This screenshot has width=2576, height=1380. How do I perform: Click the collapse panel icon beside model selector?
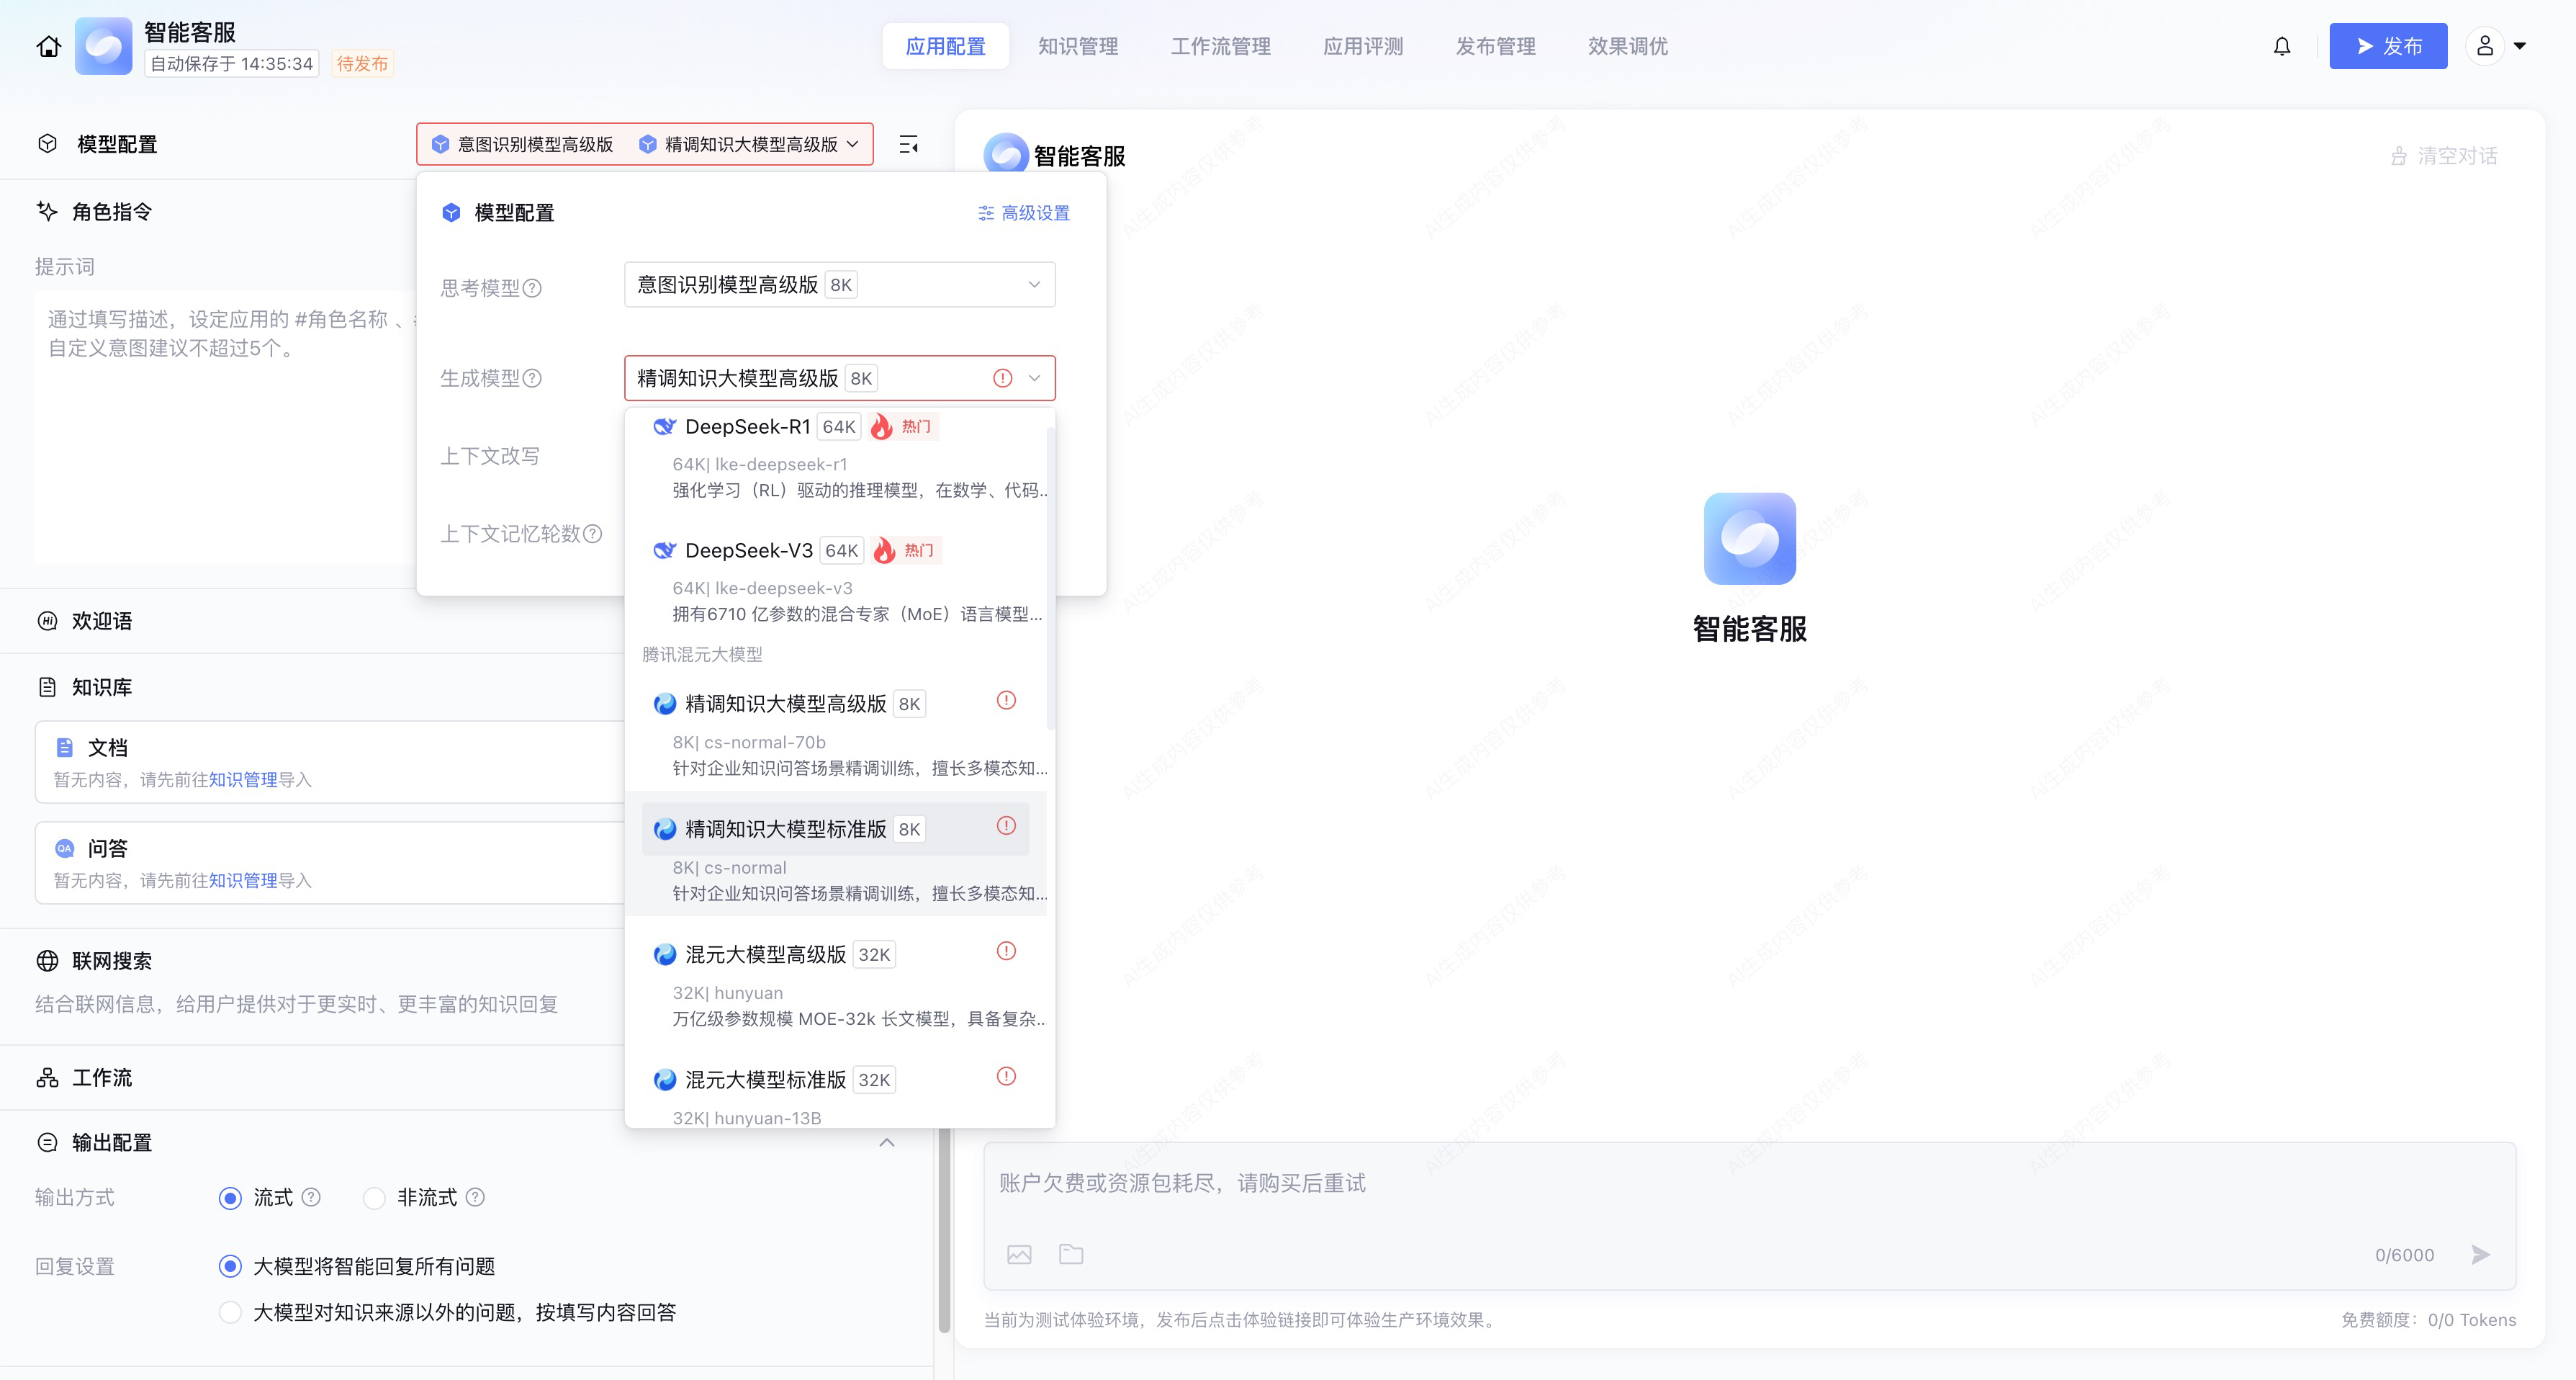coord(908,144)
